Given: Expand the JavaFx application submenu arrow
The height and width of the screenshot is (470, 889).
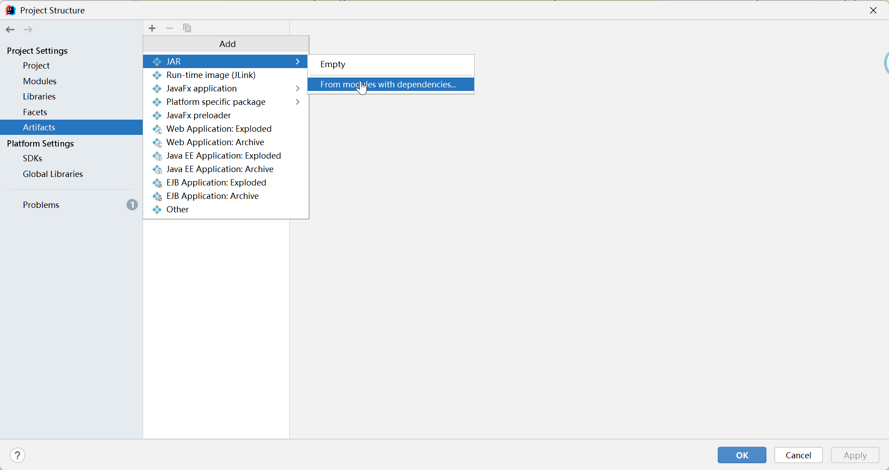Looking at the screenshot, I should click(x=297, y=88).
